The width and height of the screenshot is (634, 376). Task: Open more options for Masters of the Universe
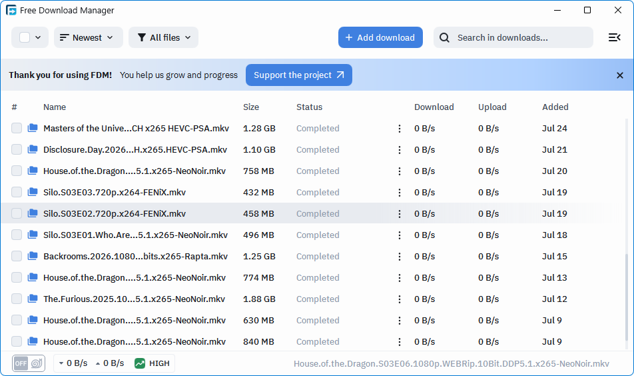pyautogui.click(x=400, y=128)
